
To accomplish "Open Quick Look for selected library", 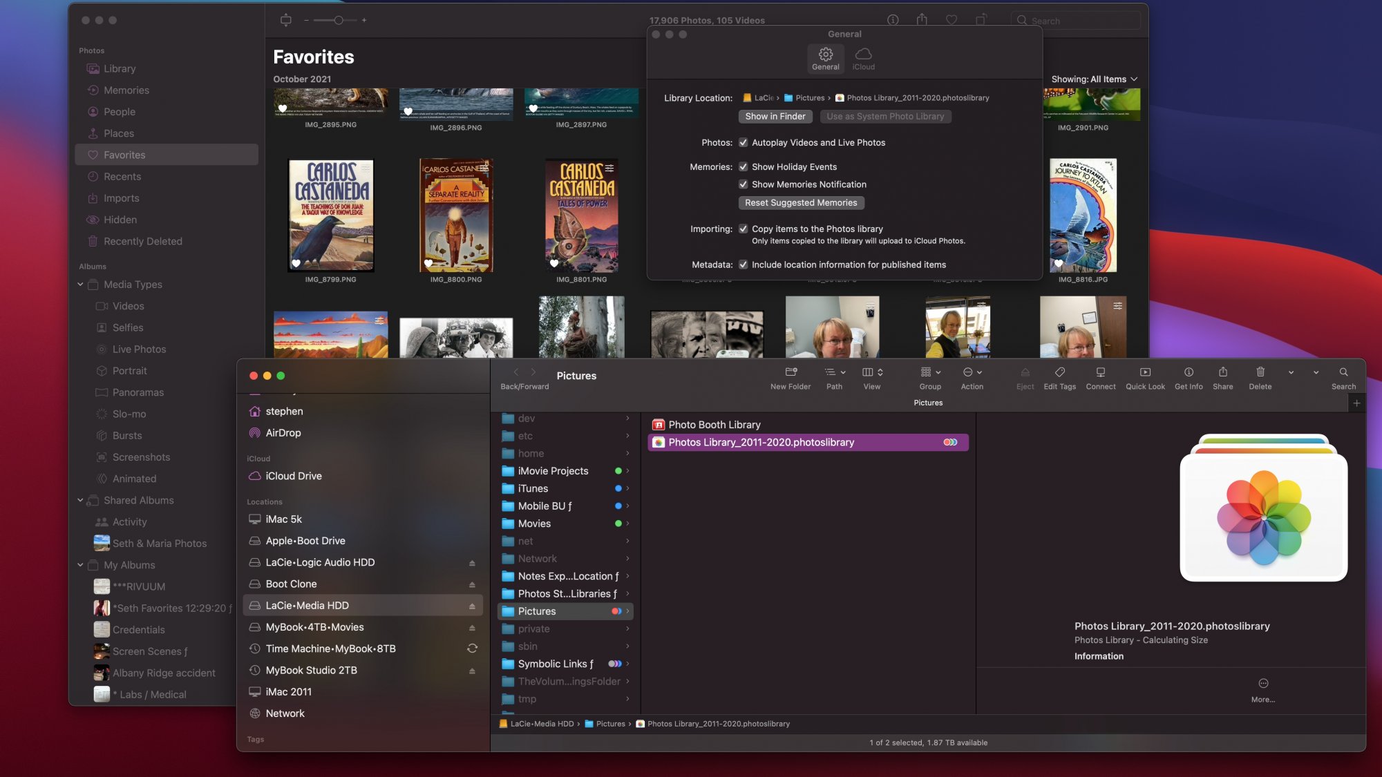I will [x=1145, y=372].
